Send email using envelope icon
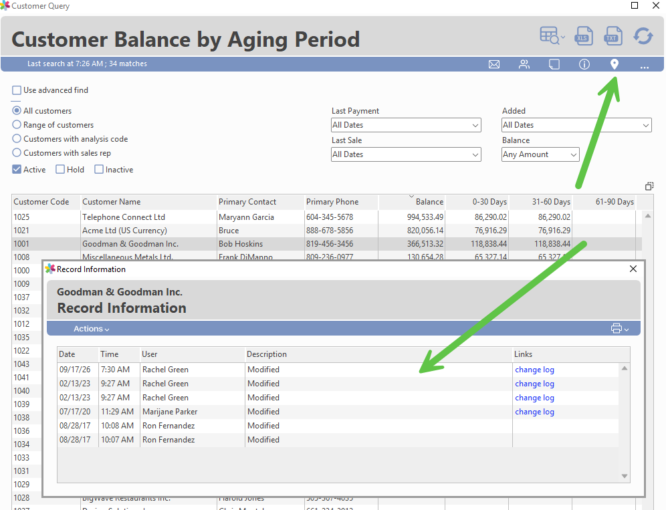 pyautogui.click(x=494, y=64)
